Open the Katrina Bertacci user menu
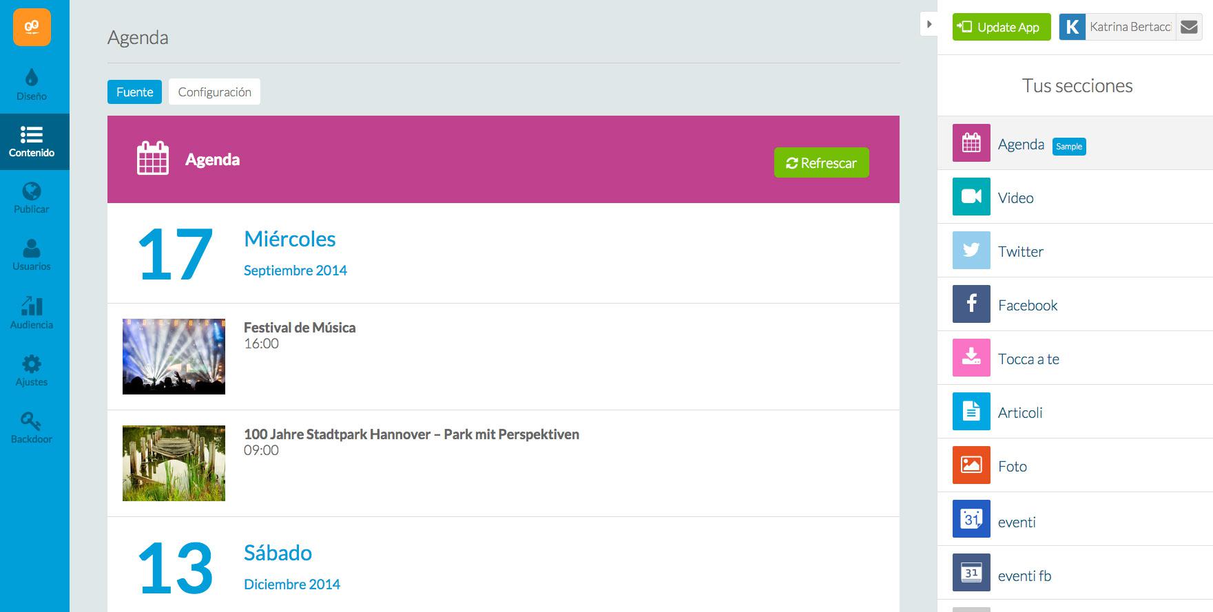 coord(1129,28)
